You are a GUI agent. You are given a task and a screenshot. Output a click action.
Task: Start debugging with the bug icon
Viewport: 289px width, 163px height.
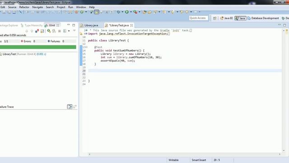click(118, 12)
